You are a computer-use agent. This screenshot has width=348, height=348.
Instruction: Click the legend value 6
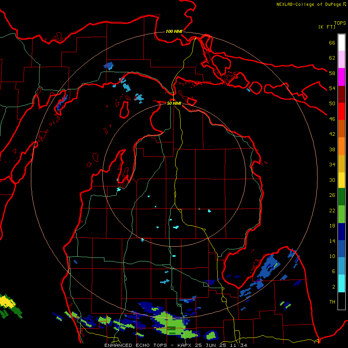(x=333, y=271)
